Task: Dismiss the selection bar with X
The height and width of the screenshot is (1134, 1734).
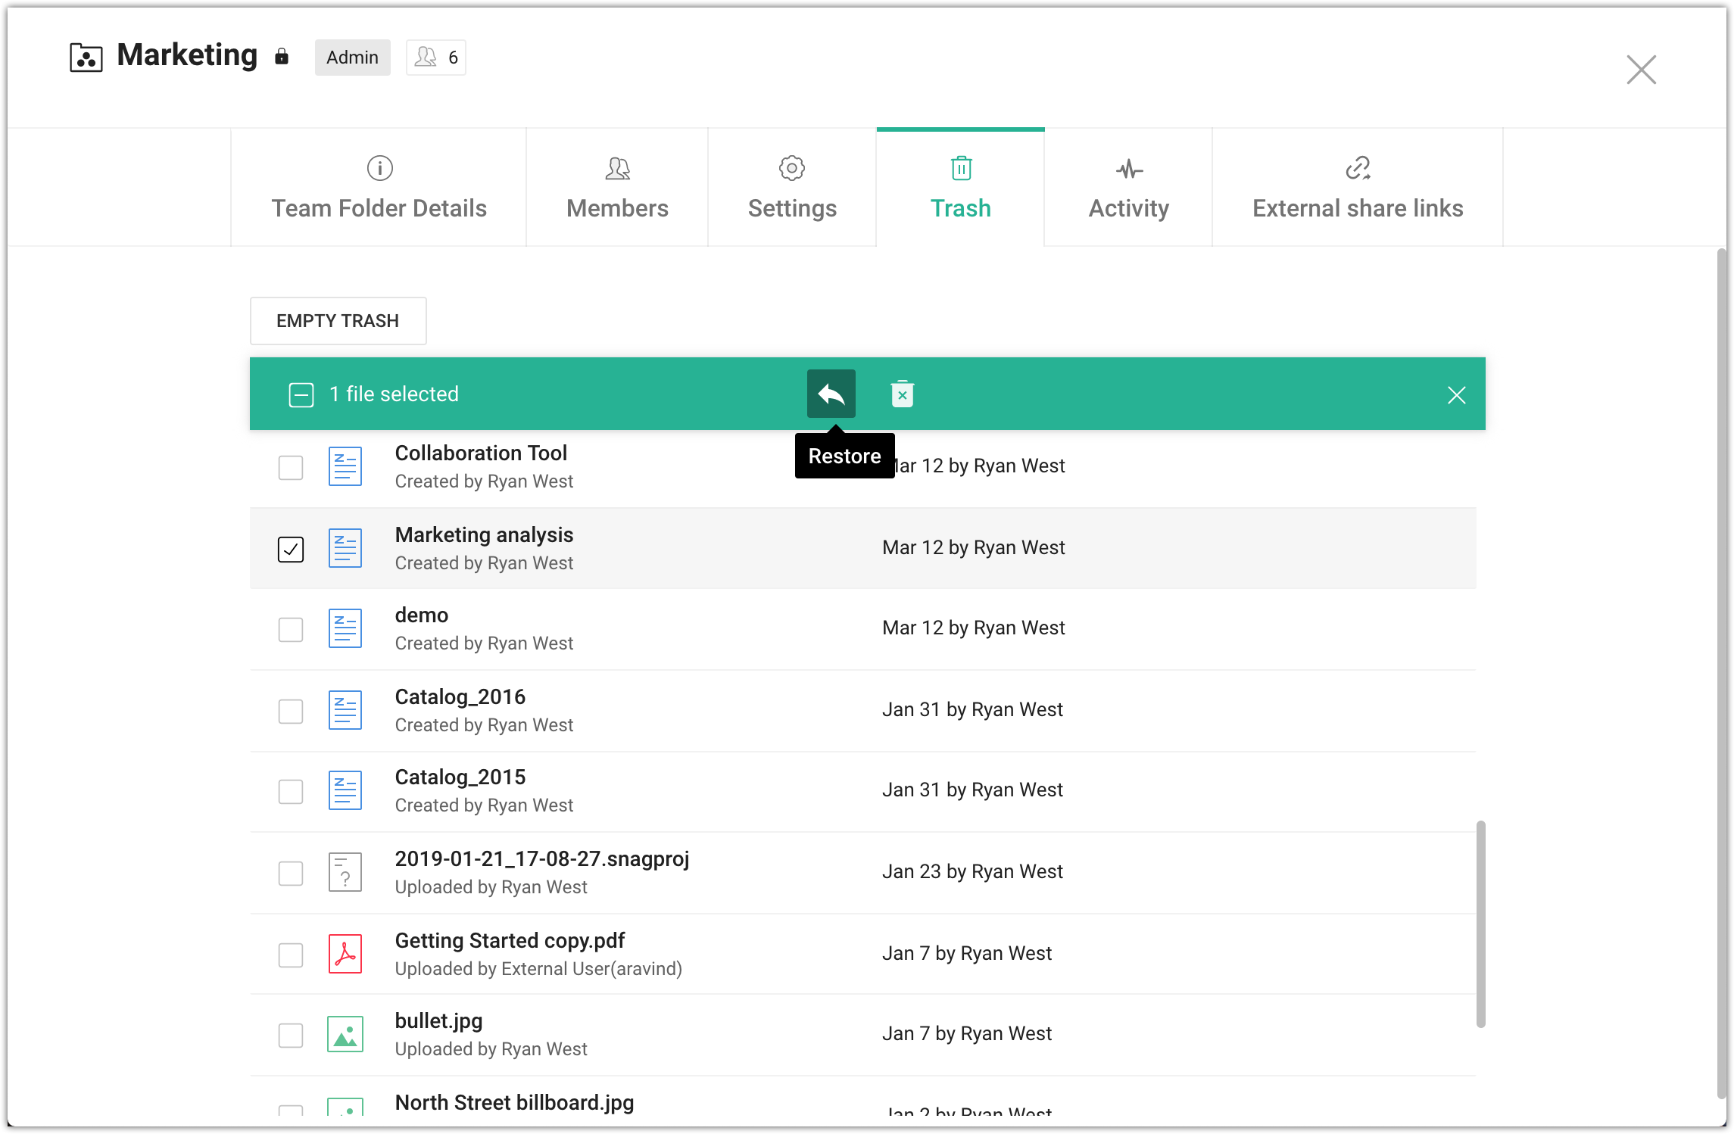Action: pos(1456,395)
